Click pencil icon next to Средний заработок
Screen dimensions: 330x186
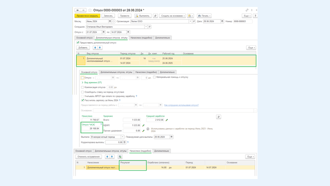click(x=167, y=120)
